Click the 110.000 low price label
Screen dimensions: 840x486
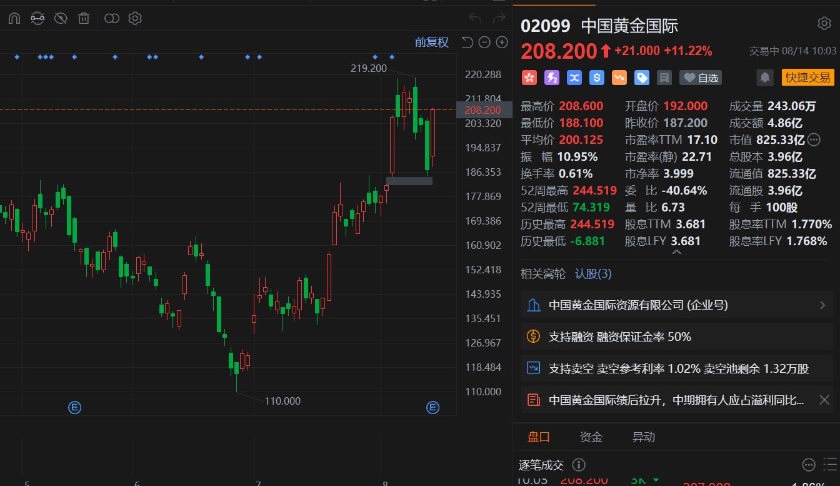tap(282, 401)
